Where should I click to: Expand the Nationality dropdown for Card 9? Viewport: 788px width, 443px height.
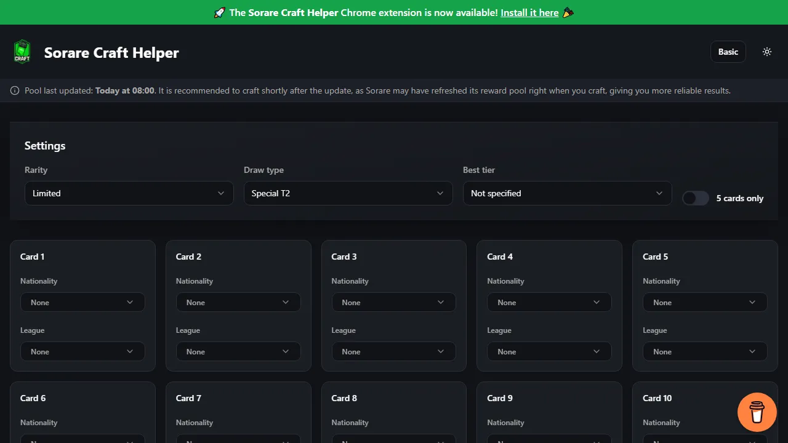549,441
